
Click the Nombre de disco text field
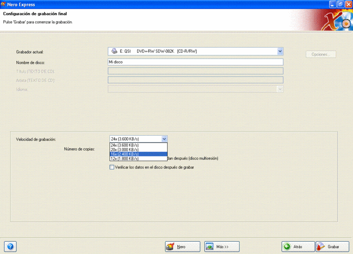click(195, 62)
